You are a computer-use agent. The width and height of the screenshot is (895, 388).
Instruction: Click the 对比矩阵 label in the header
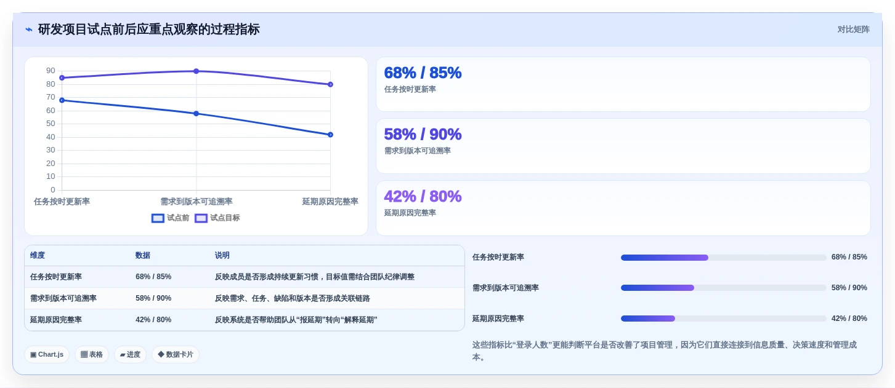coord(853,30)
